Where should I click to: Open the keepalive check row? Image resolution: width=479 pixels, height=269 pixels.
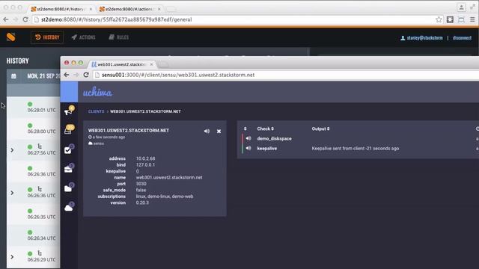361,148
